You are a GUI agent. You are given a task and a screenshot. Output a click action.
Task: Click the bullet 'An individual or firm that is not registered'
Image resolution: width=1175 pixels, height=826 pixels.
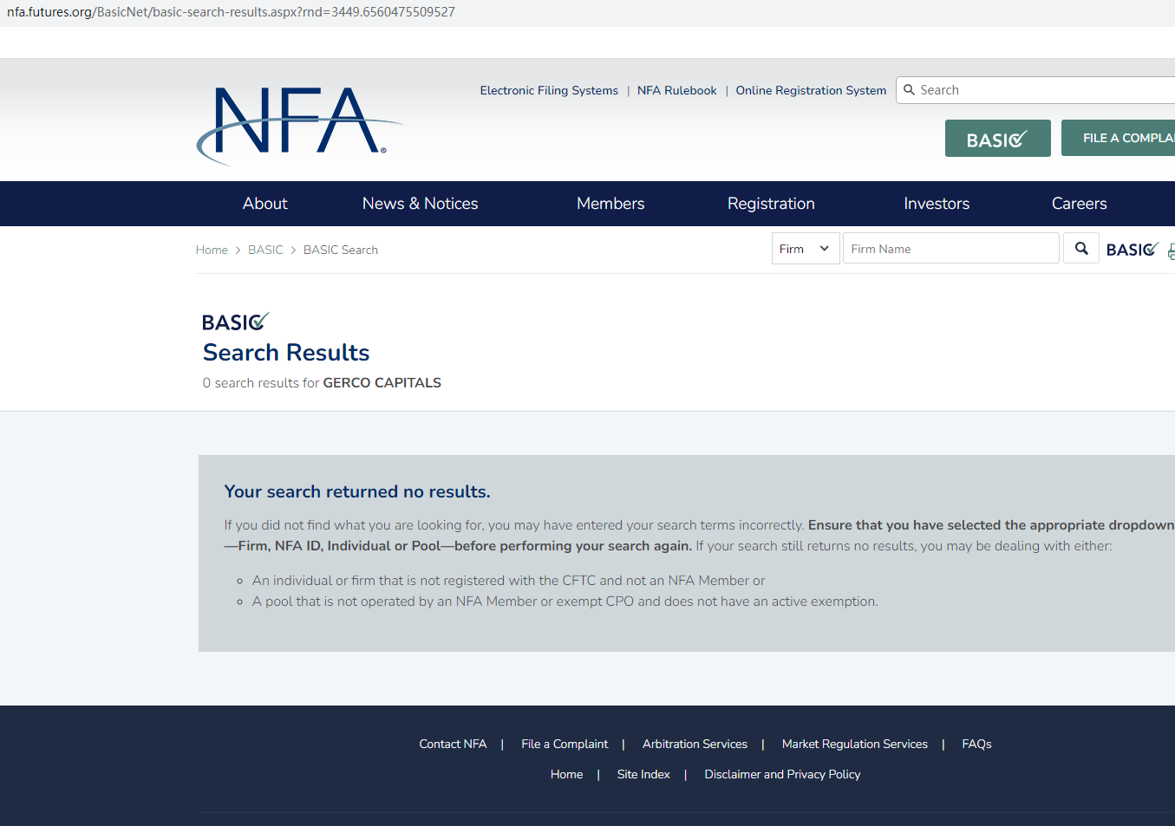(509, 581)
